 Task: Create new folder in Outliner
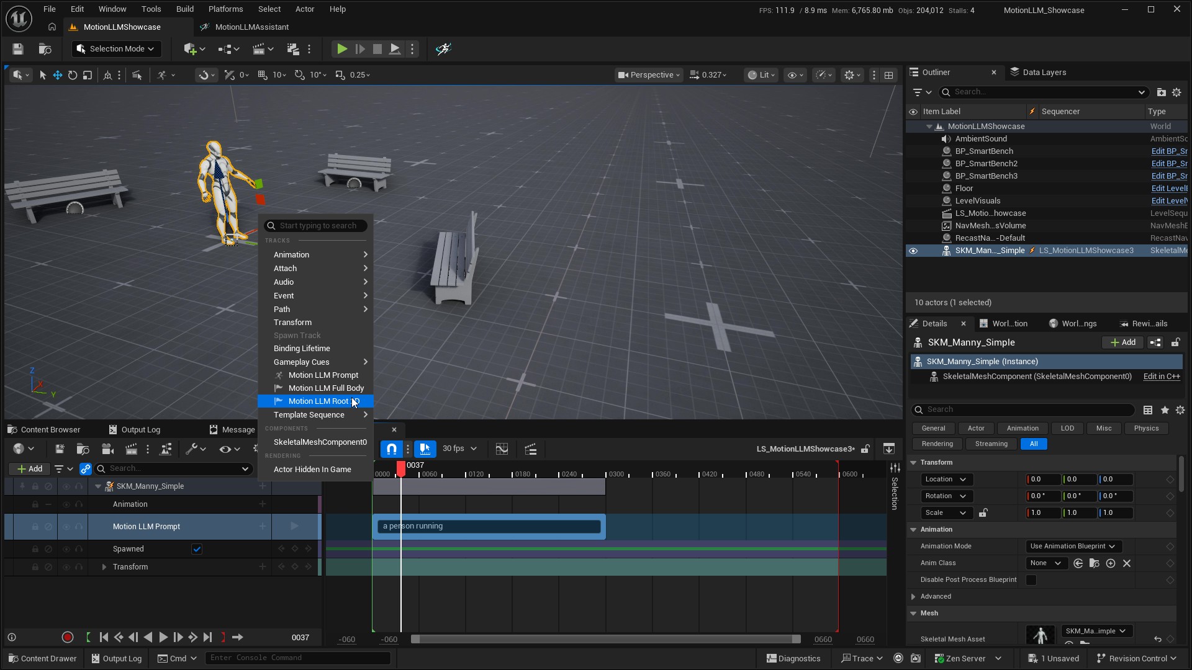coord(1161,92)
